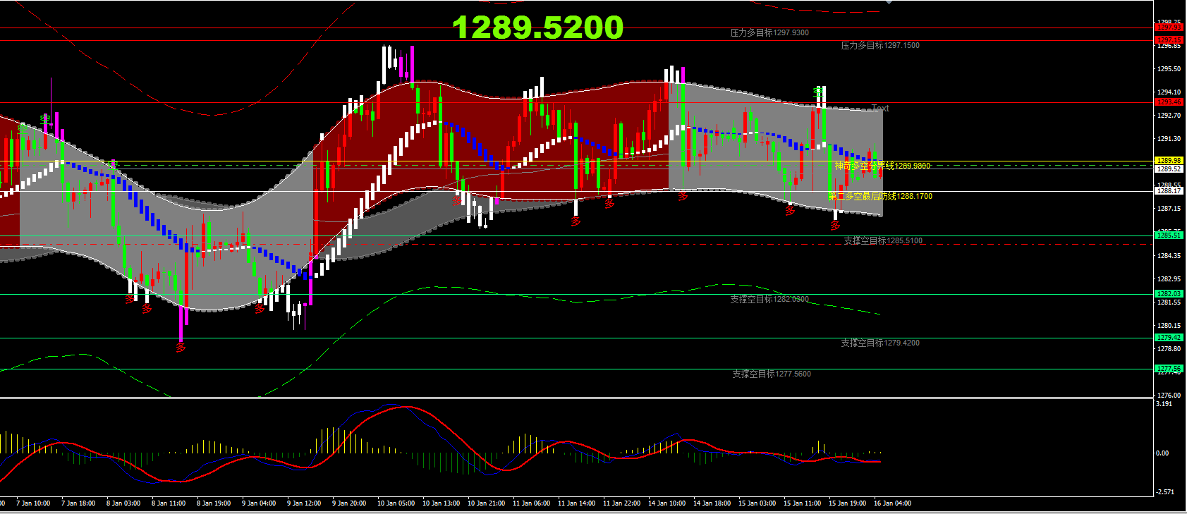This screenshot has height=514, width=1187.
Task: Click the green 1282.03 price tag on axis
Action: pyautogui.click(x=1169, y=293)
